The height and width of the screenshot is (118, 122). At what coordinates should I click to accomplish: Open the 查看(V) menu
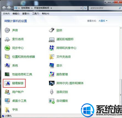(26, 14)
